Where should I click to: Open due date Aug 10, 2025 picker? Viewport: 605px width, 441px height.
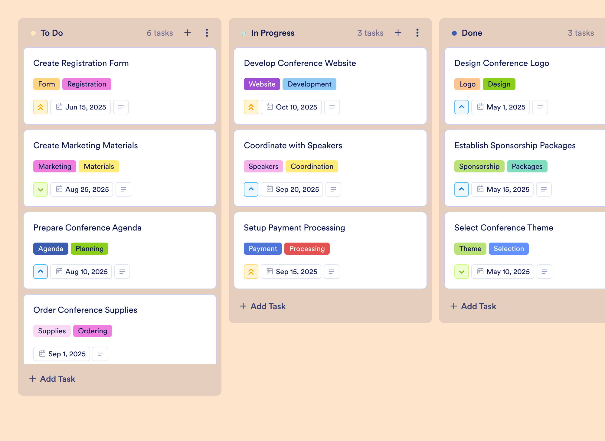tap(81, 272)
